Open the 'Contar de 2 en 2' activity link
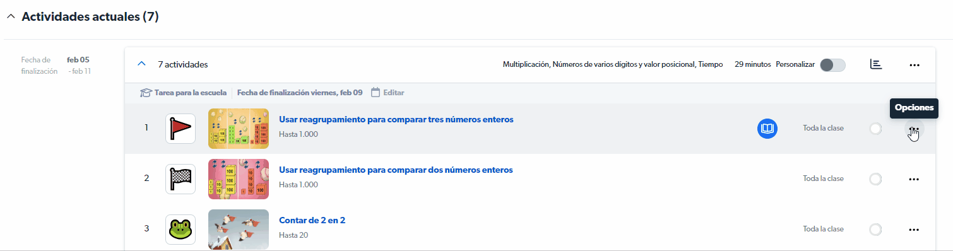953x251 pixels. 312,220
